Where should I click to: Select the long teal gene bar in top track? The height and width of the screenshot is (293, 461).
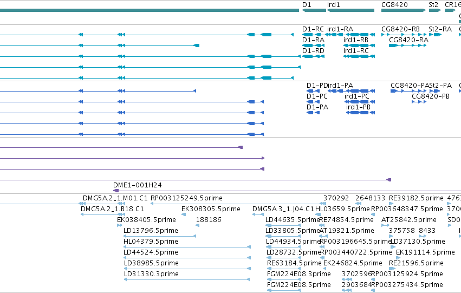point(150,10)
